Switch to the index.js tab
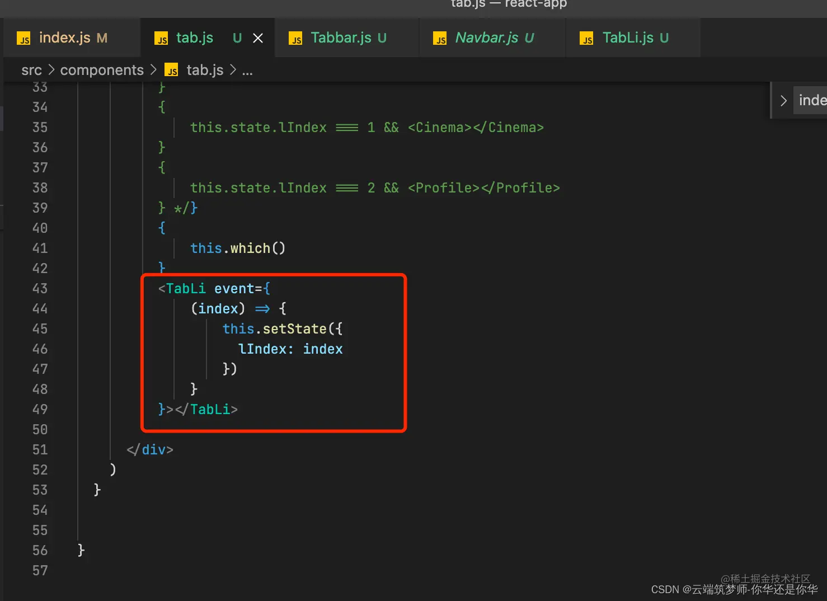 pyautogui.click(x=72, y=38)
